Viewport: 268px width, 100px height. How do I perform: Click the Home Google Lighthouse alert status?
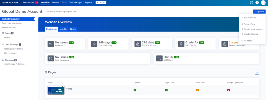(x=228, y=90)
